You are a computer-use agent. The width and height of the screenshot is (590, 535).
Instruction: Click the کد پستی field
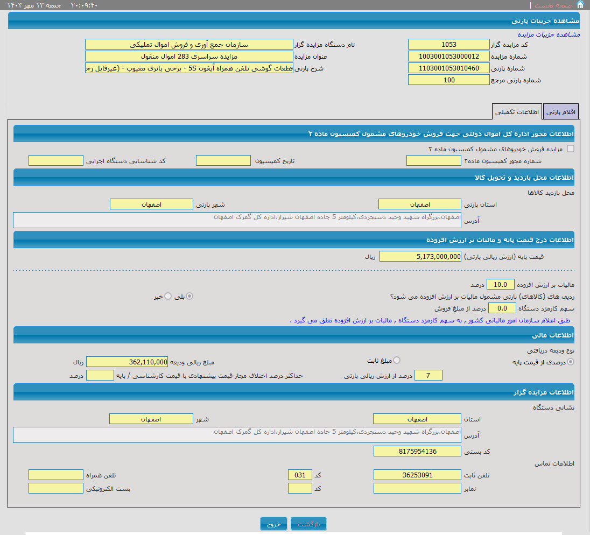pyautogui.click(x=417, y=451)
